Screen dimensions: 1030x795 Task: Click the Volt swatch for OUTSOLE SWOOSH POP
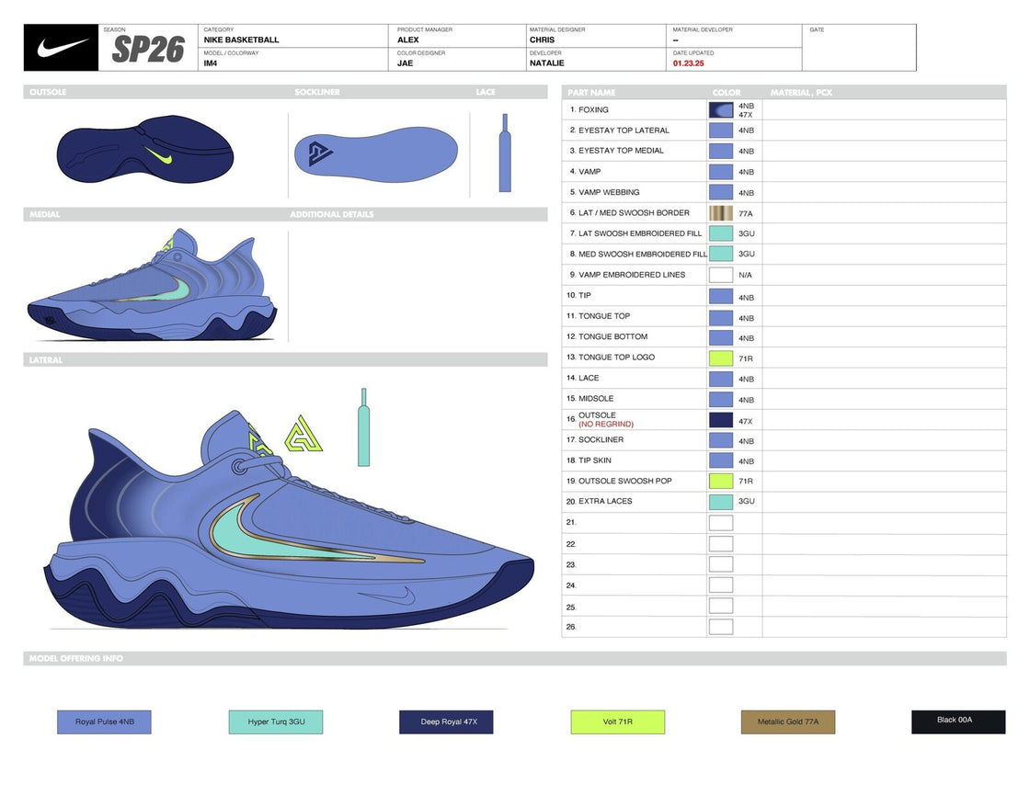click(x=721, y=481)
